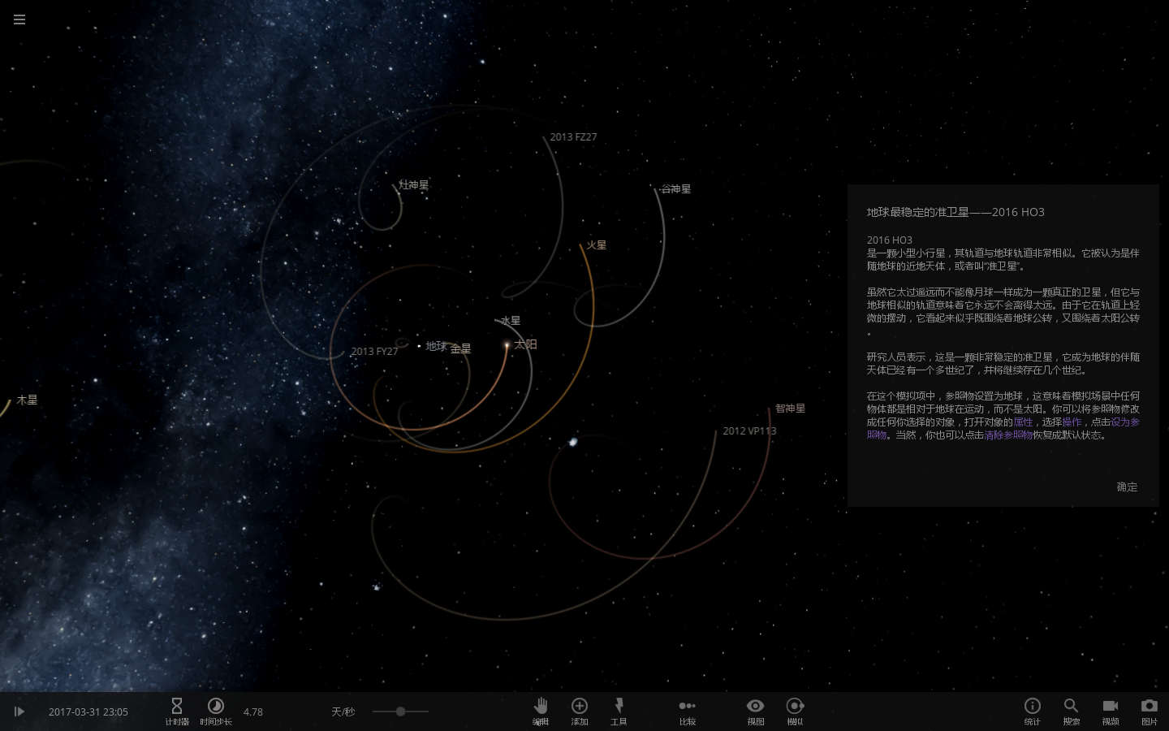The image size is (1169, 731).
Task: Select the 编辑 hand edit tool
Action: (541, 711)
